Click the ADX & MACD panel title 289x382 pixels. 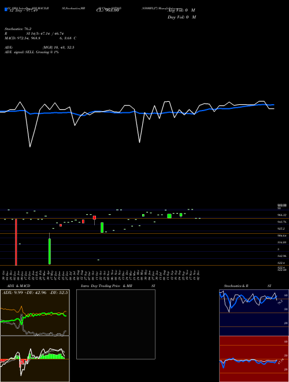(x=18, y=286)
